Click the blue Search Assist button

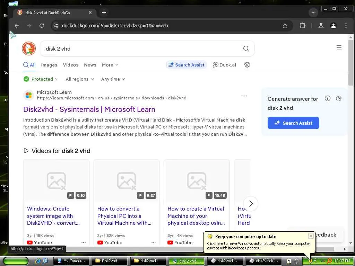pos(293,123)
